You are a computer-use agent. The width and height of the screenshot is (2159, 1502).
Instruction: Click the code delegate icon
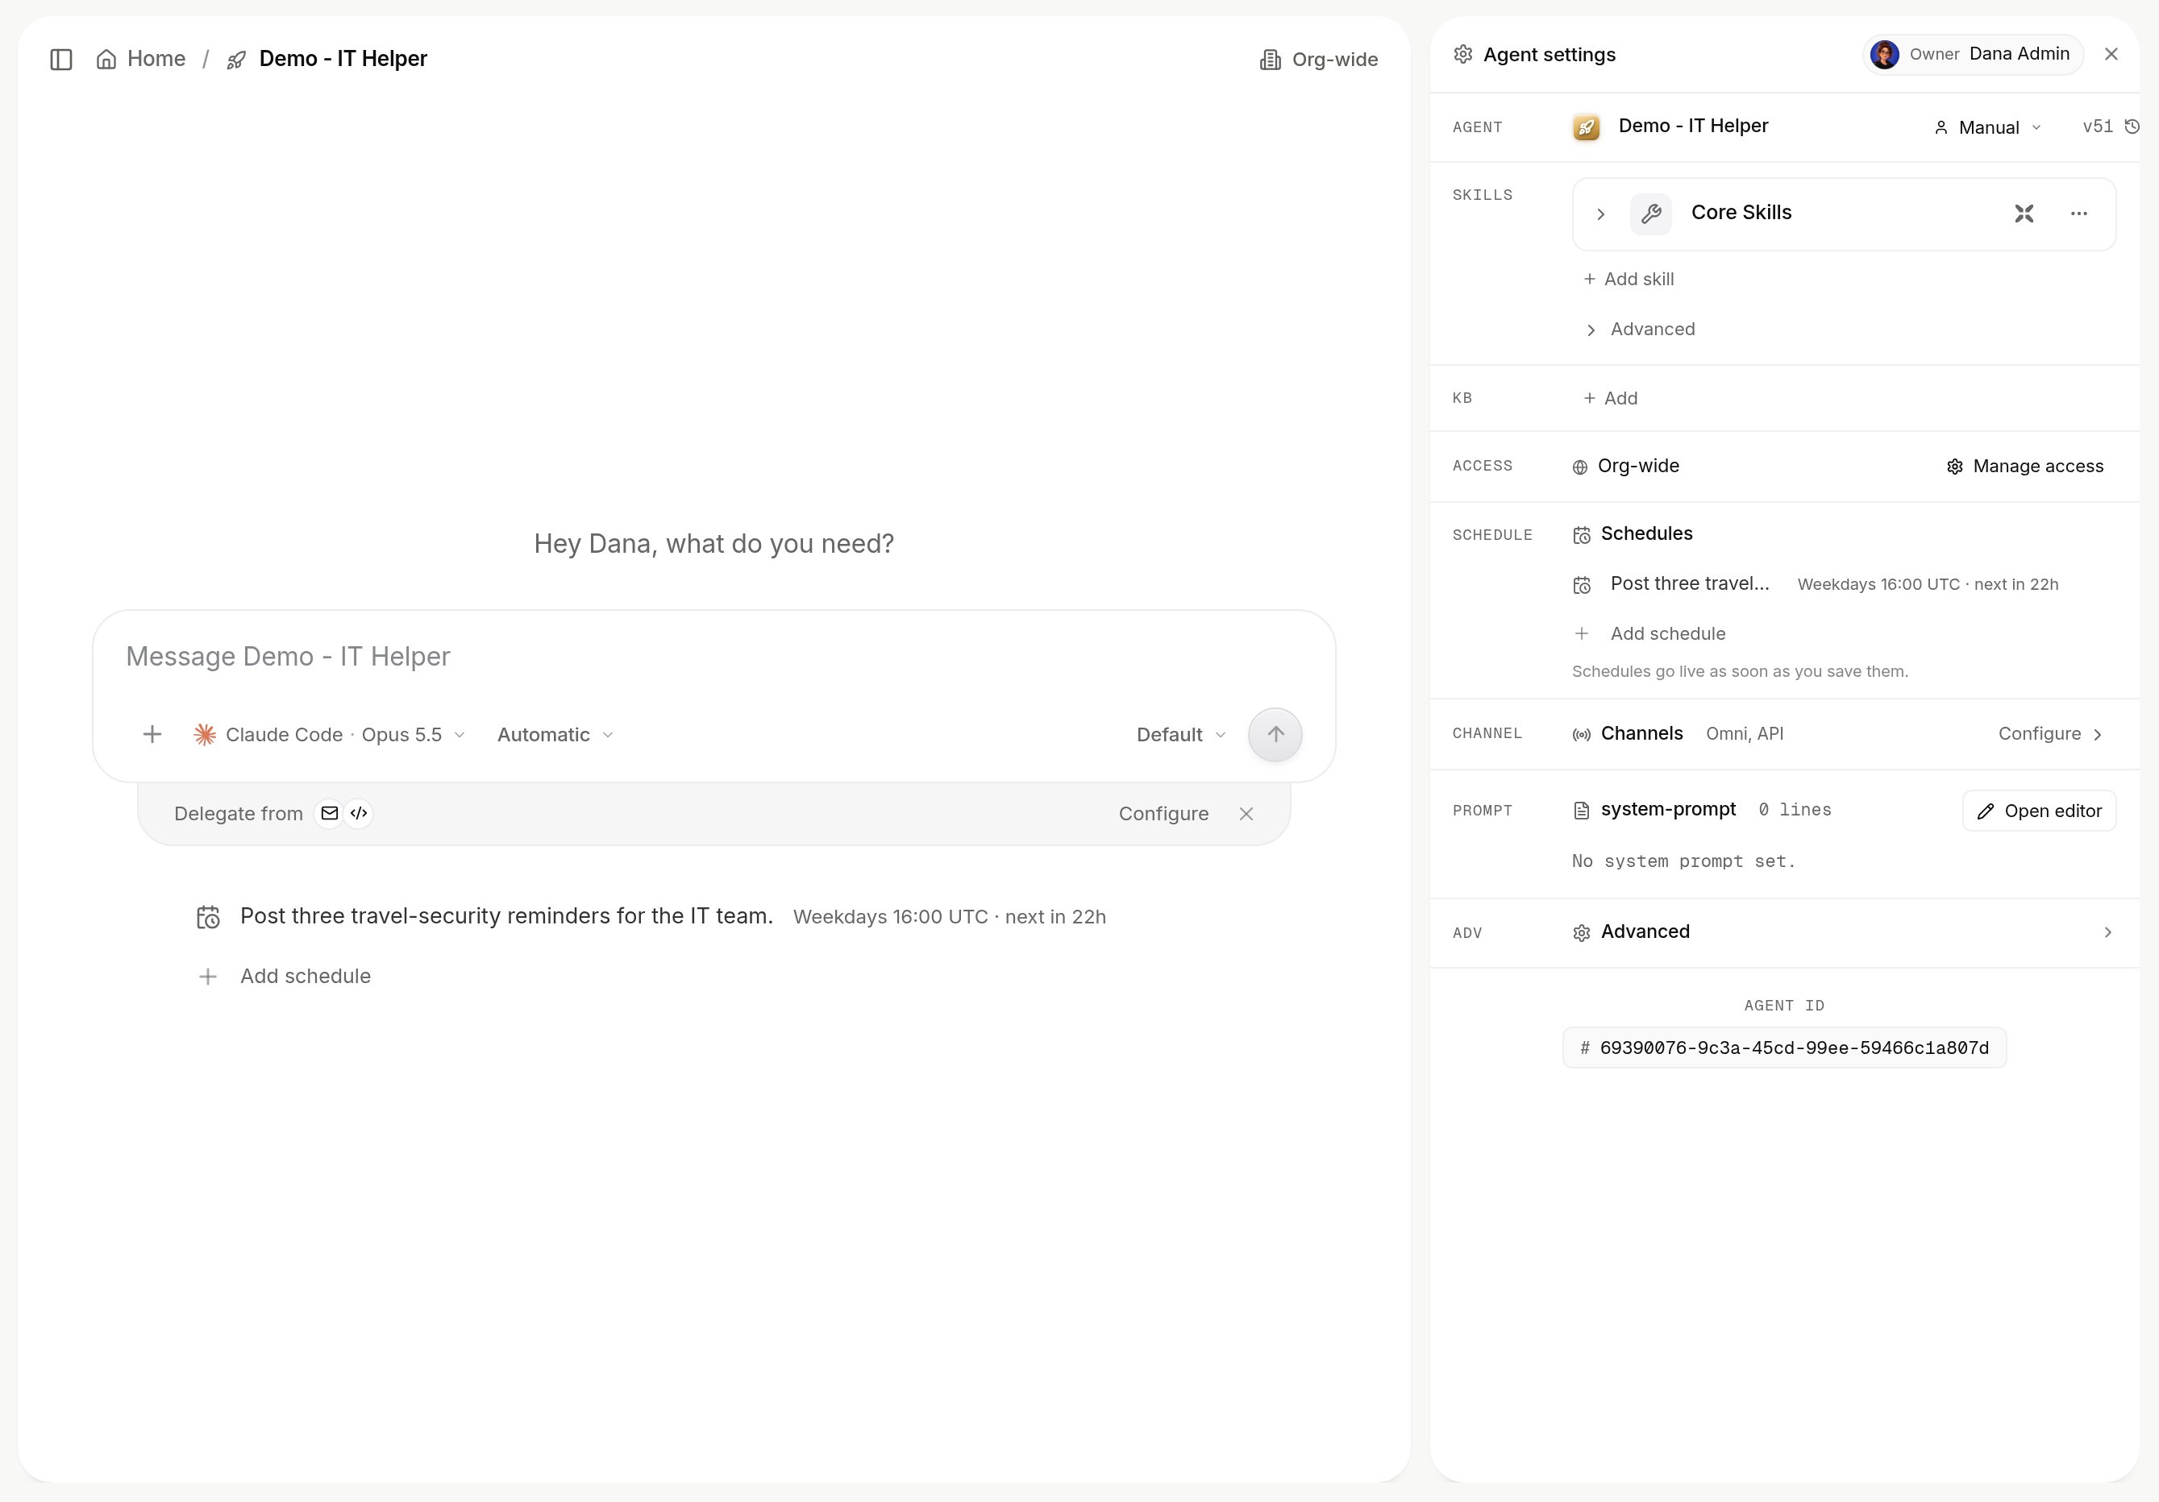tap(358, 813)
